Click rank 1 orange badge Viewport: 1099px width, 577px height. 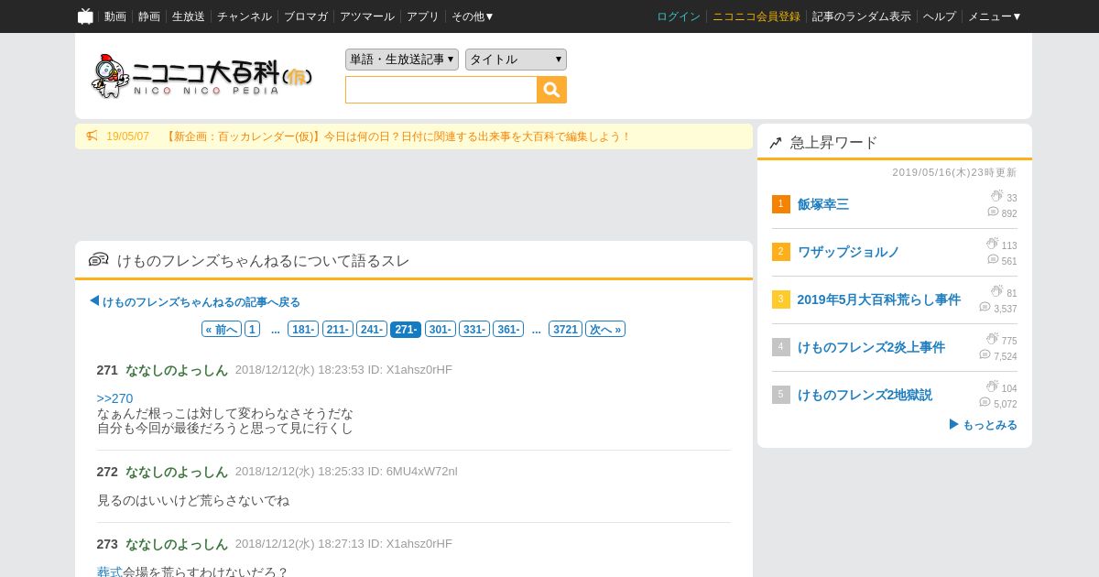pyautogui.click(x=780, y=204)
